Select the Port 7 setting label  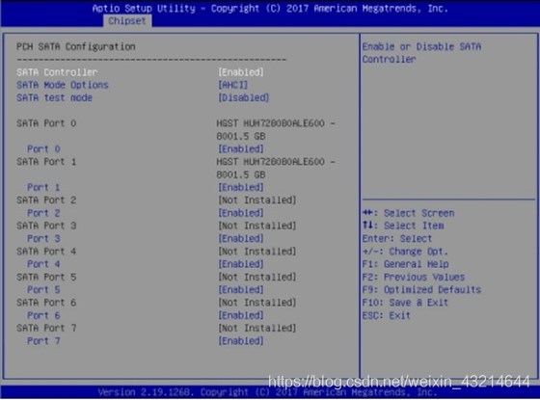point(43,341)
